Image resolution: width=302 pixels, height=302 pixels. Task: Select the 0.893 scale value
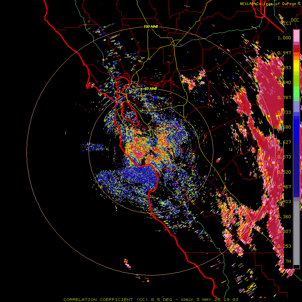[284, 67]
